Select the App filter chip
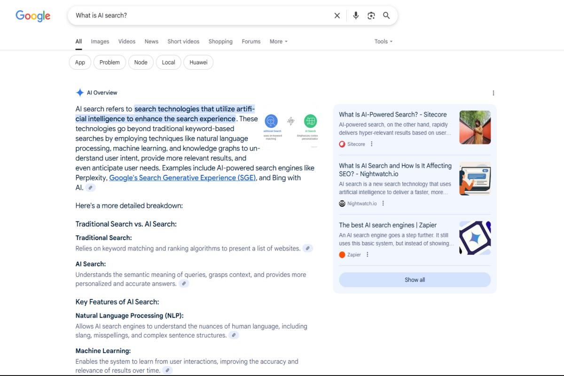The image size is (564, 376). click(80, 62)
